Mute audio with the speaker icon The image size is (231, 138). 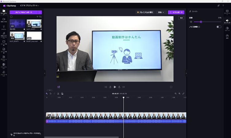191,22
